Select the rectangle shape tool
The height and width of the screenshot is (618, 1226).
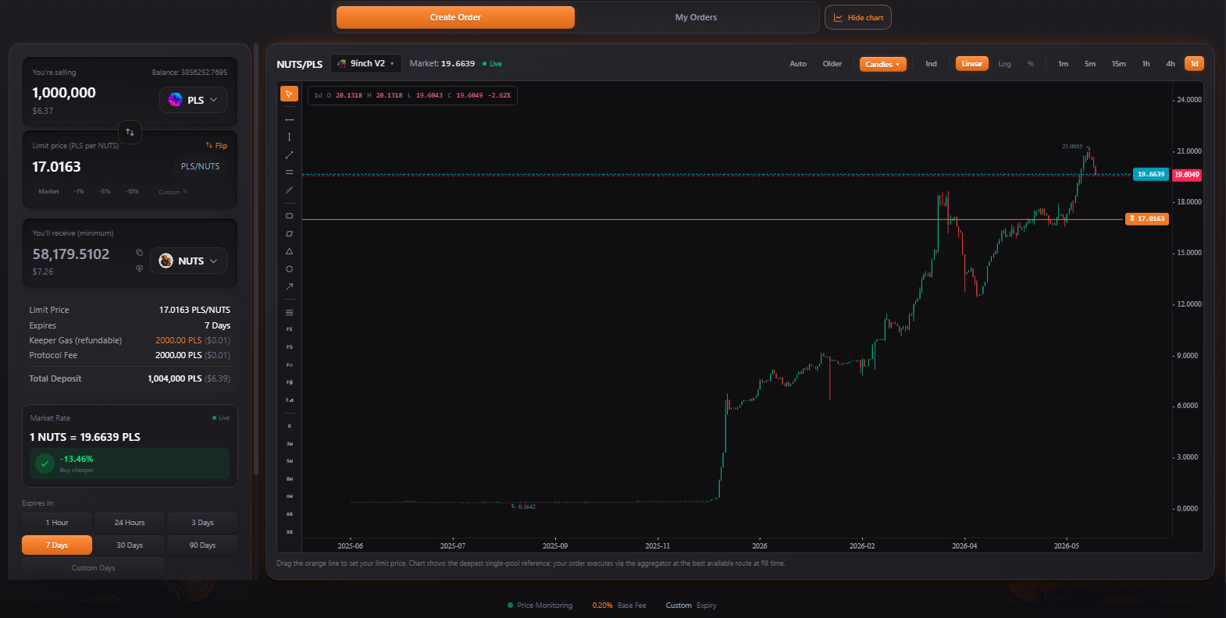[x=289, y=216]
